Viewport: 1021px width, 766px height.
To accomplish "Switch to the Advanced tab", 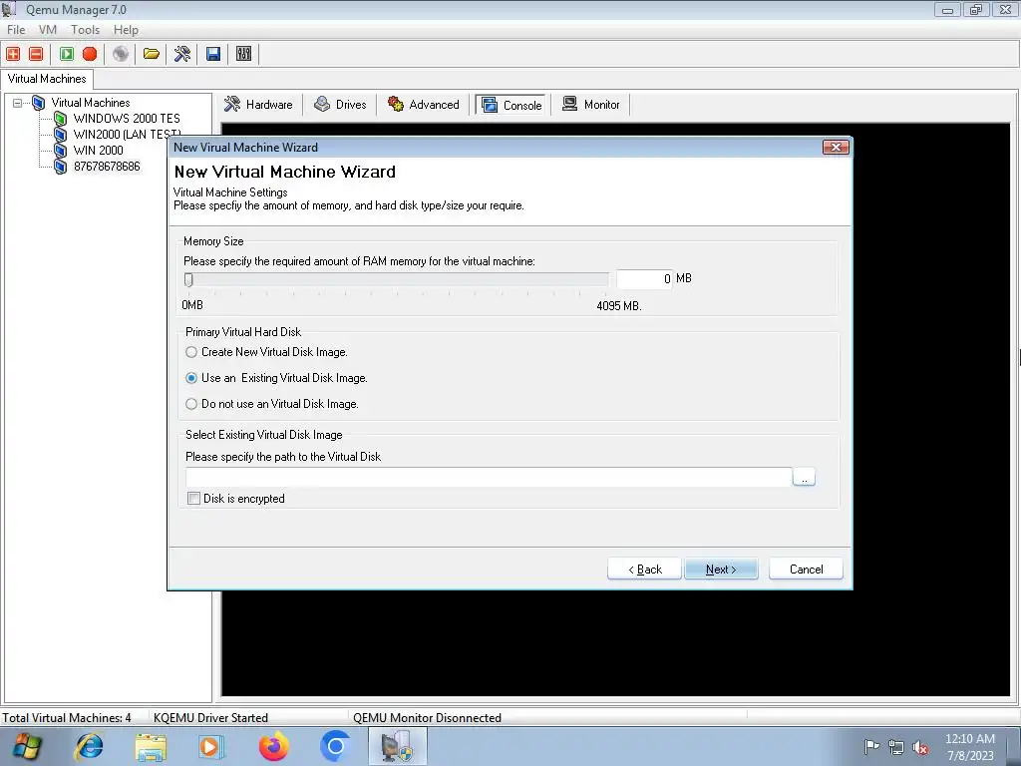I will [x=423, y=105].
